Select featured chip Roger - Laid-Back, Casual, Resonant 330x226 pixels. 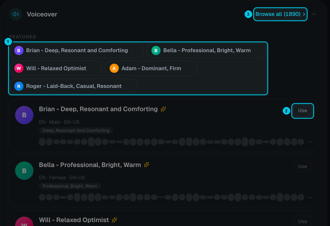click(73, 86)
